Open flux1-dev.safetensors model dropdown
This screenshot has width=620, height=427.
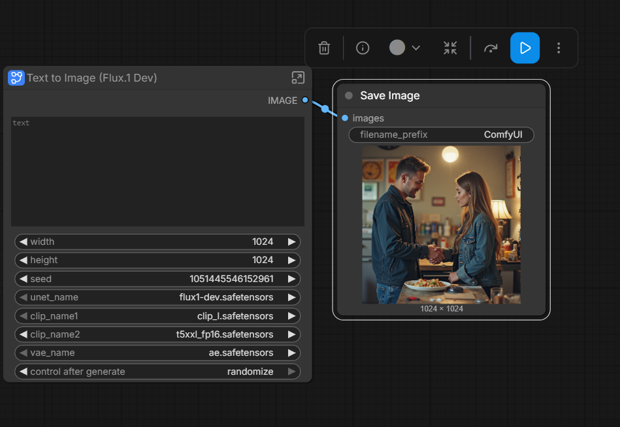tap(226, 297)
